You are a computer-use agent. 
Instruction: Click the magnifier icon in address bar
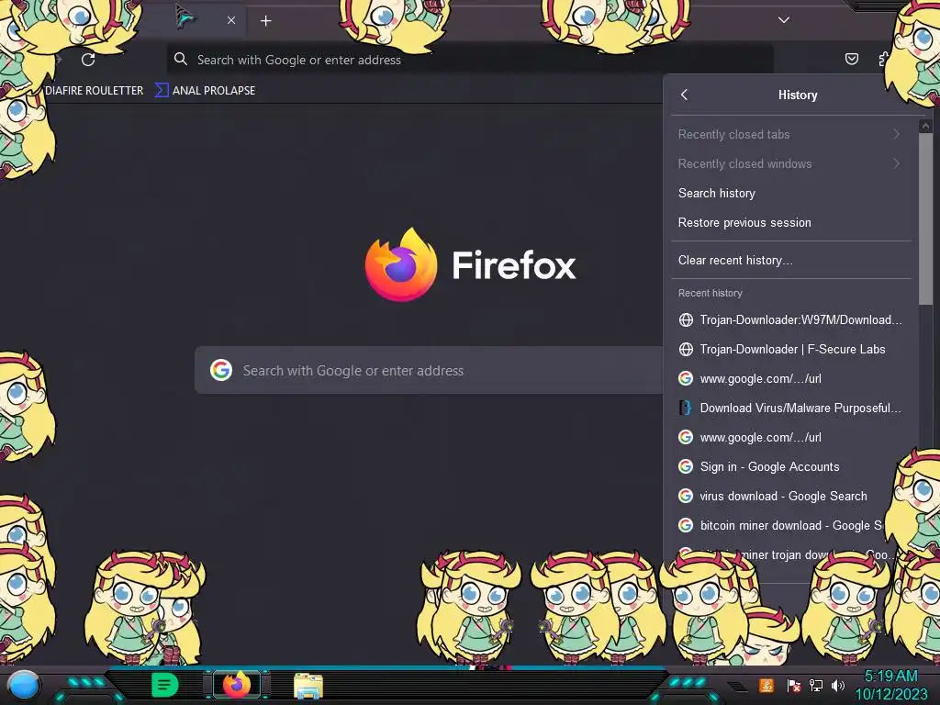(181, 59)
